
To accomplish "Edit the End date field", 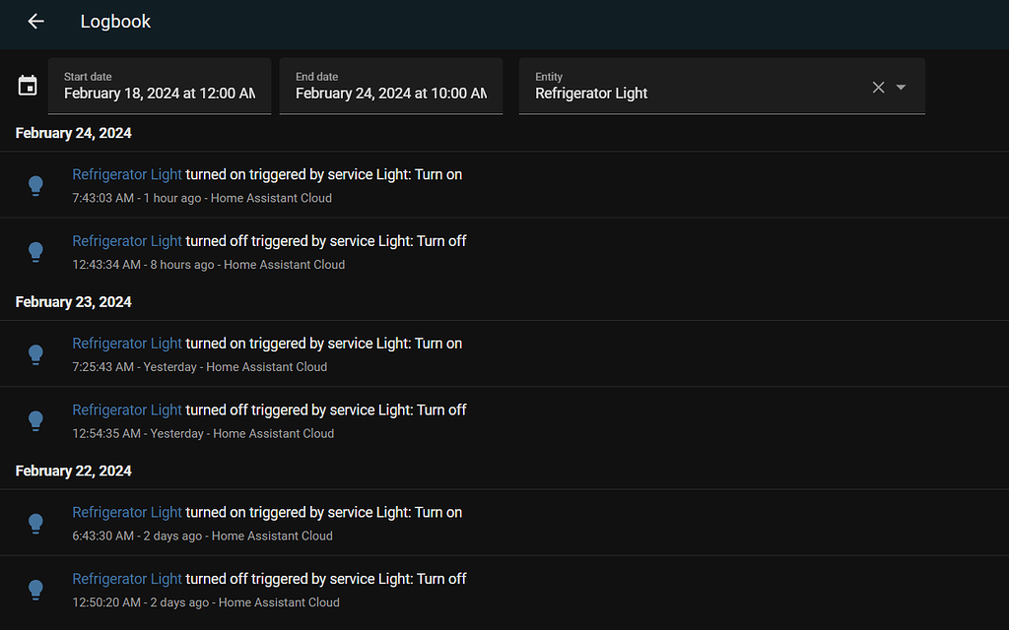I will (x=391, y=87).
